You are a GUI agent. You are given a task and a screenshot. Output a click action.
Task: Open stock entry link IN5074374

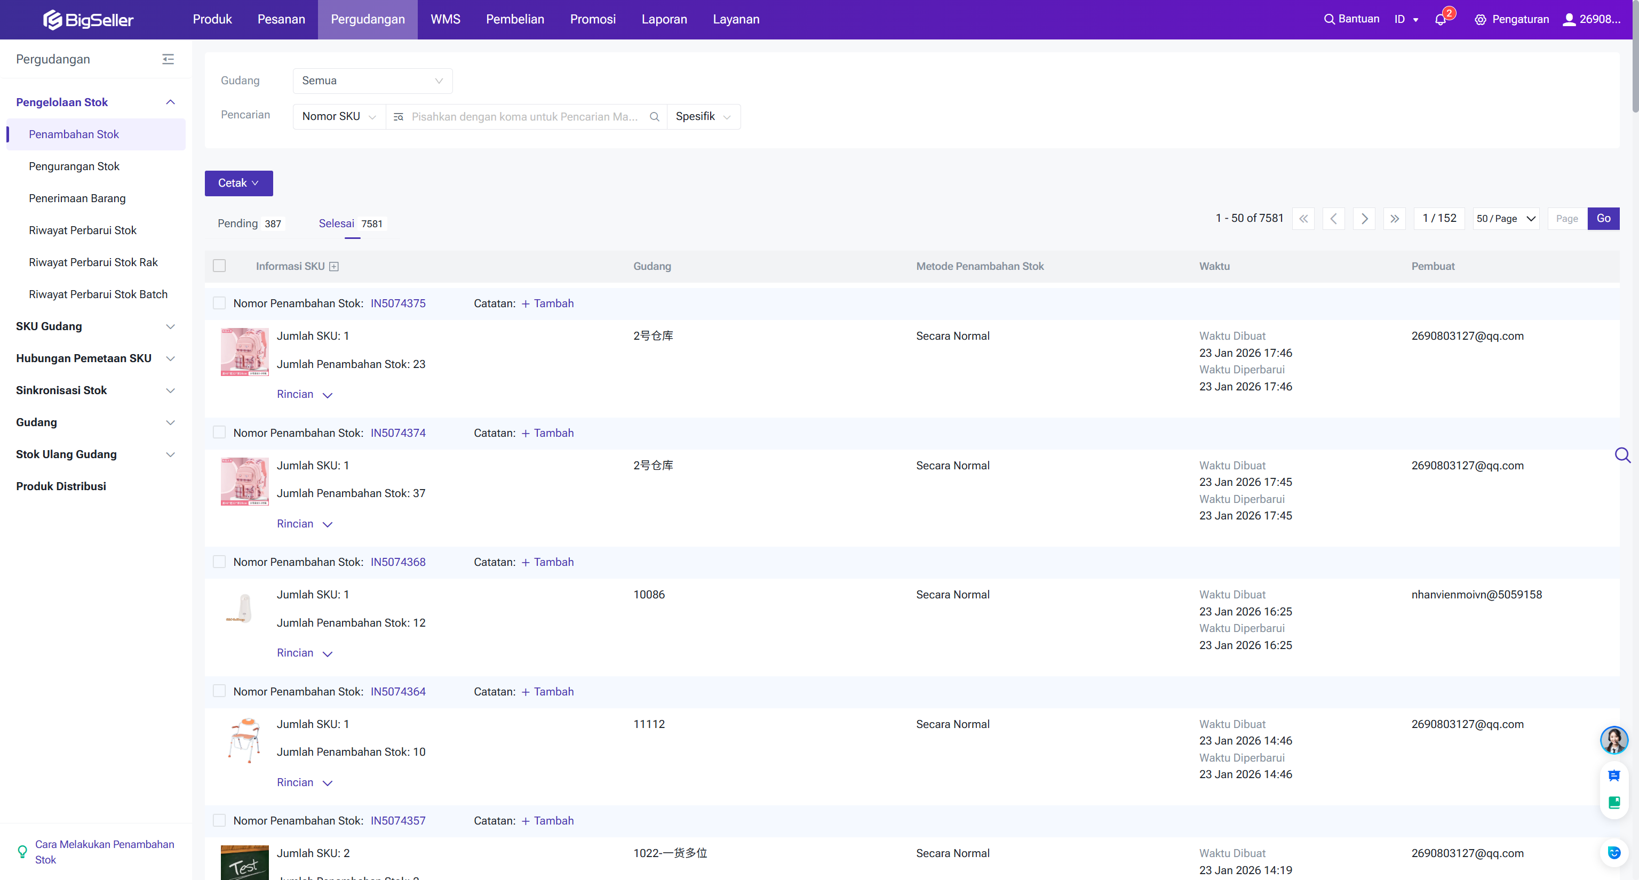[x=397, y=433]
